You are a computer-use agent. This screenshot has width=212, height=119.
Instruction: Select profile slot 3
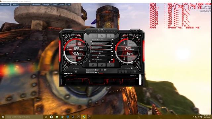coord(126,71)
